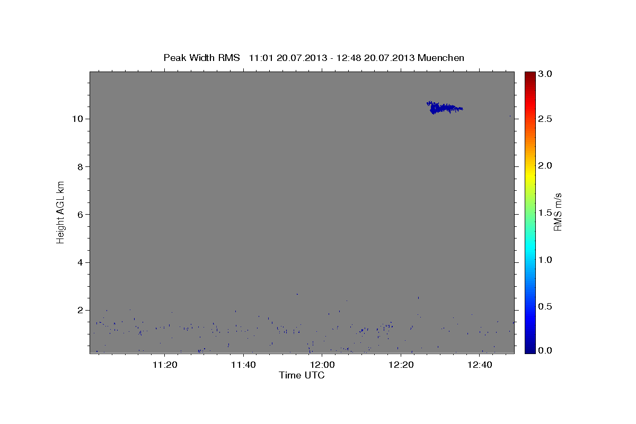
Task: Click the height tick label 6
Action: (x=81, y=215)
